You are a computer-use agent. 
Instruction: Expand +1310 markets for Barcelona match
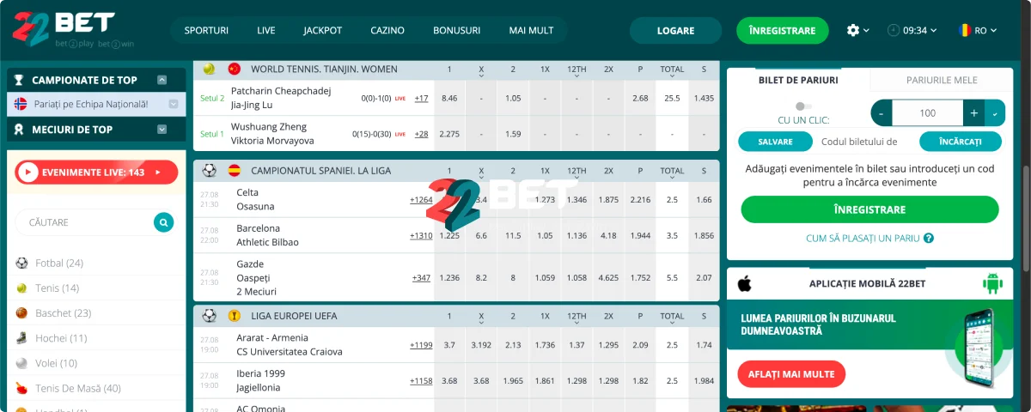pos(421,235)
